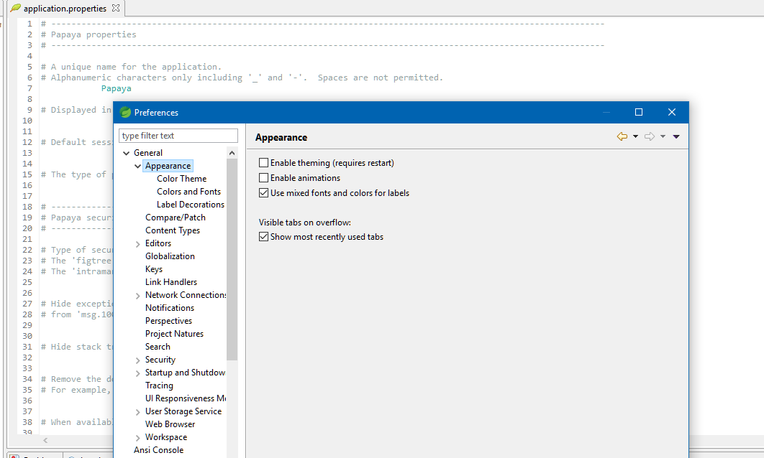Collapse the Appearance tree node
The image size is (764, 458).
(137, 167)
